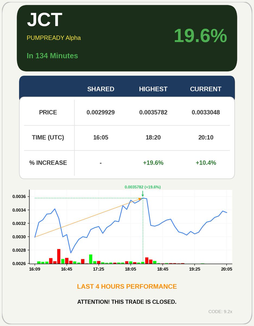Click the shared % increase dash cell

[x=101, y=163]
